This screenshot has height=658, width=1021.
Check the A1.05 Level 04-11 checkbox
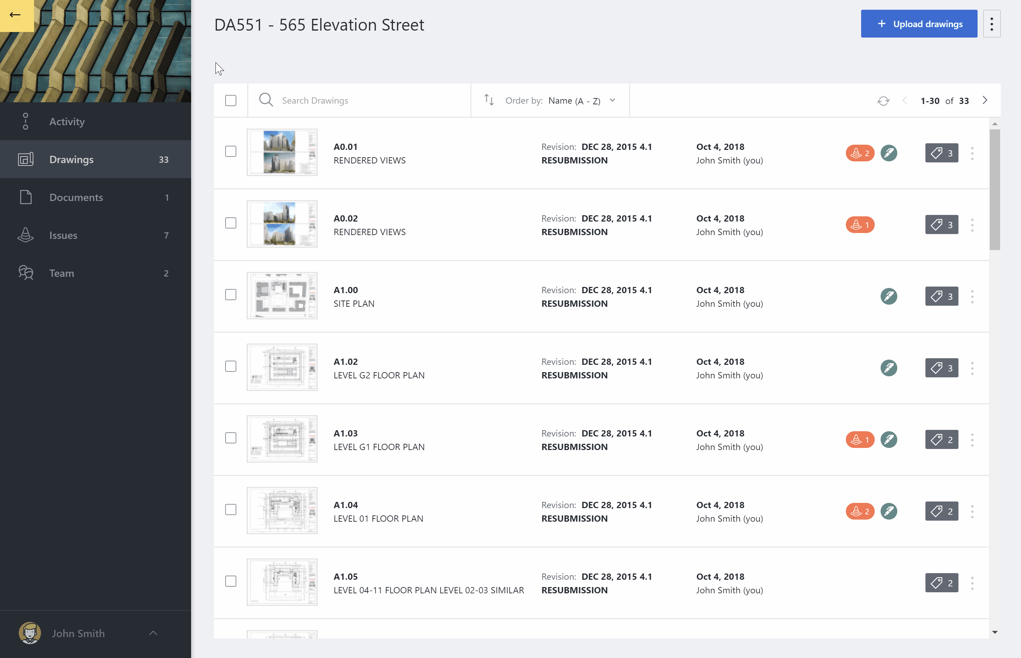click(x=230, y=581)
